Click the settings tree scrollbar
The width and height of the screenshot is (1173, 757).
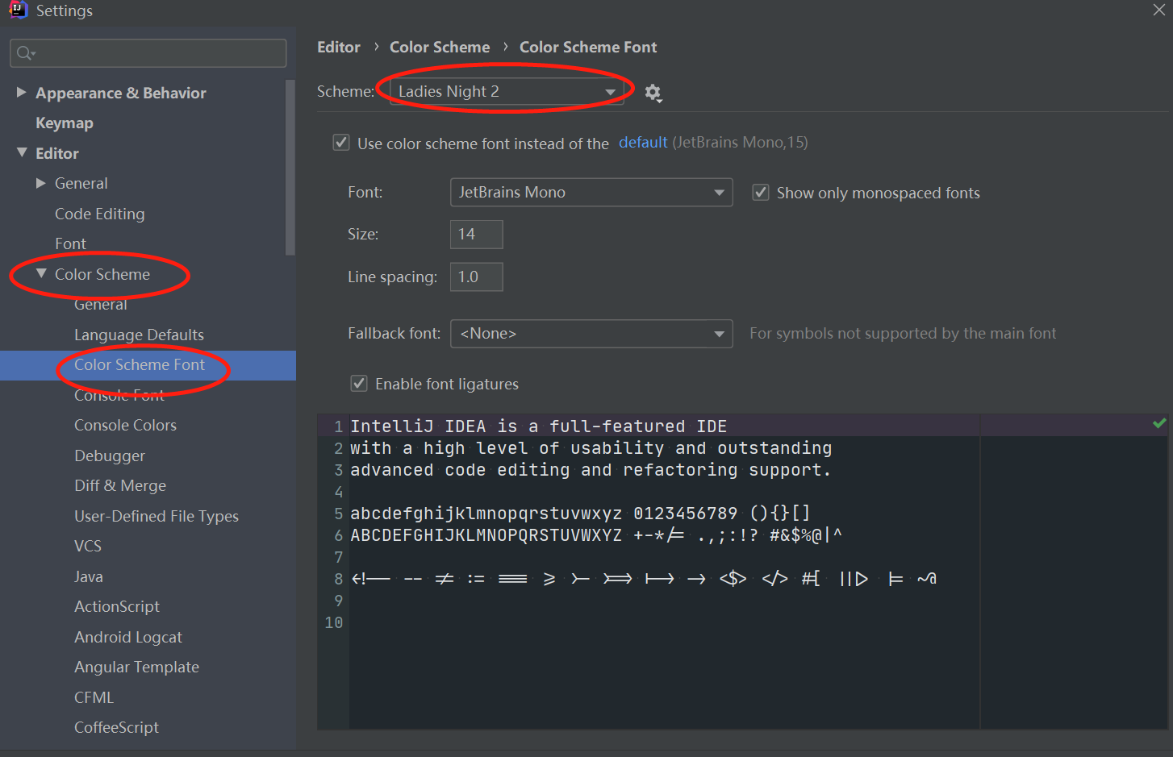coord(290,168)
